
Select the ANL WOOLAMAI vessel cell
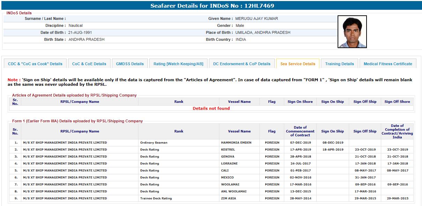coord(234,191)
